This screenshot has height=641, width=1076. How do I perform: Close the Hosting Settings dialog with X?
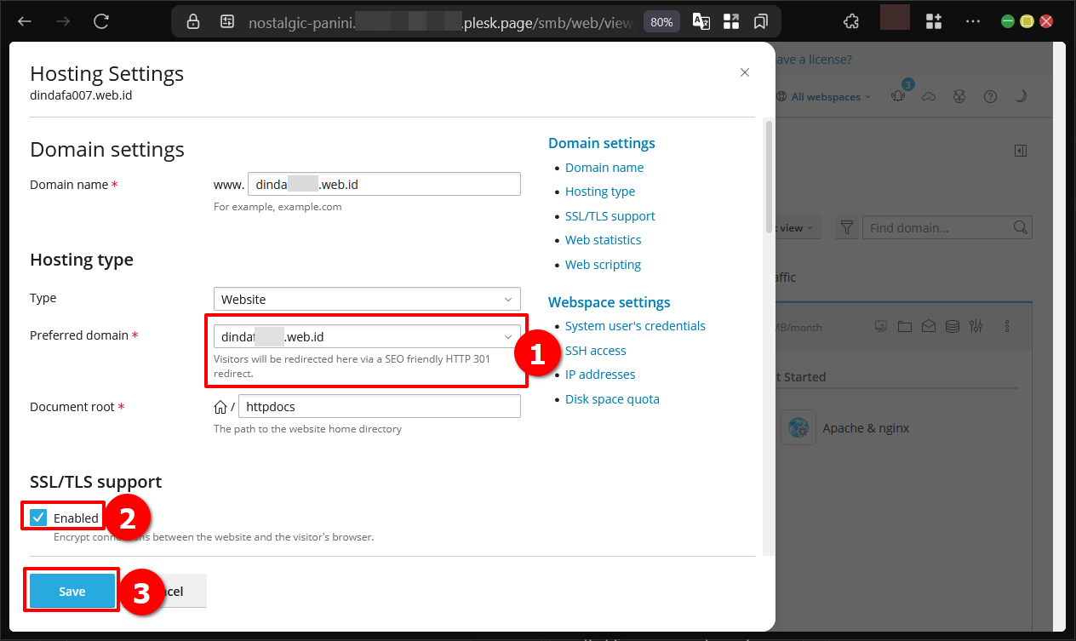click(x=745, y=73)
